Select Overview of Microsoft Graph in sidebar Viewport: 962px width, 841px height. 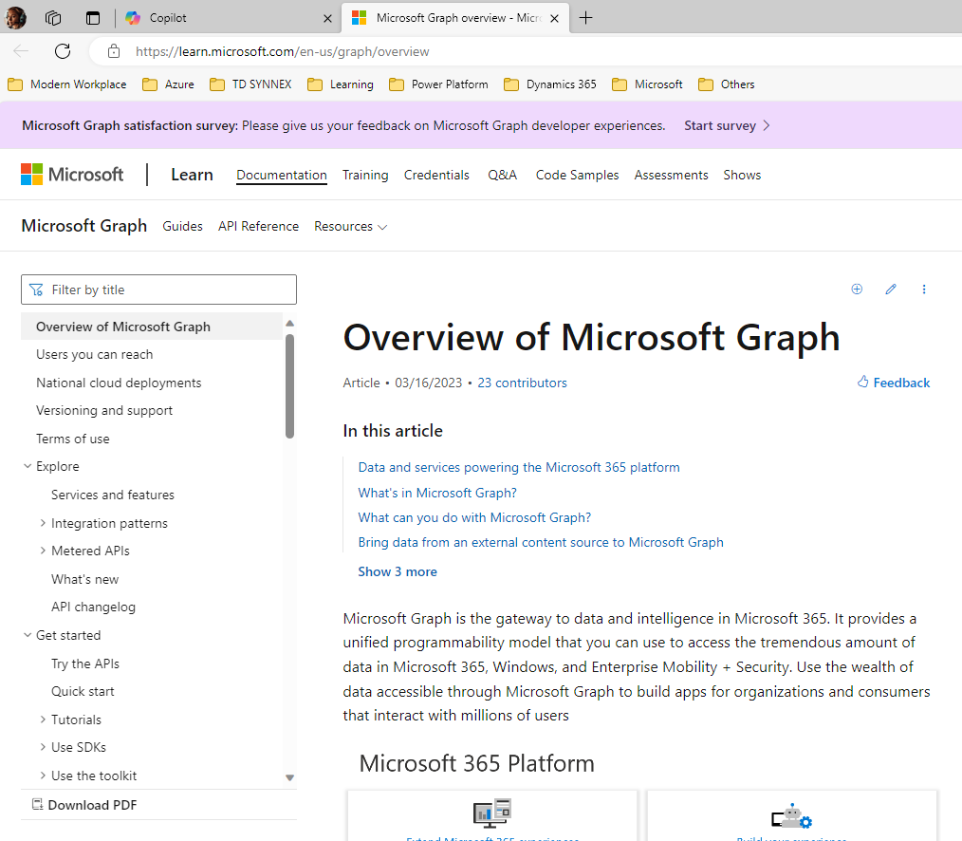pyautogui.click(x=152, y=327)
